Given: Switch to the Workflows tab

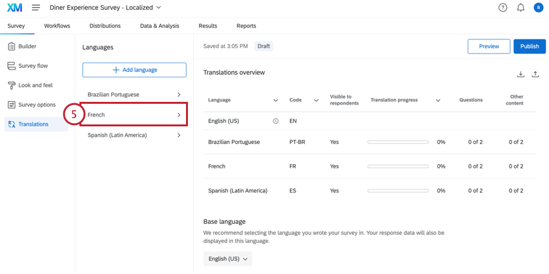Looking at the screenshot, I should (57, 26).
